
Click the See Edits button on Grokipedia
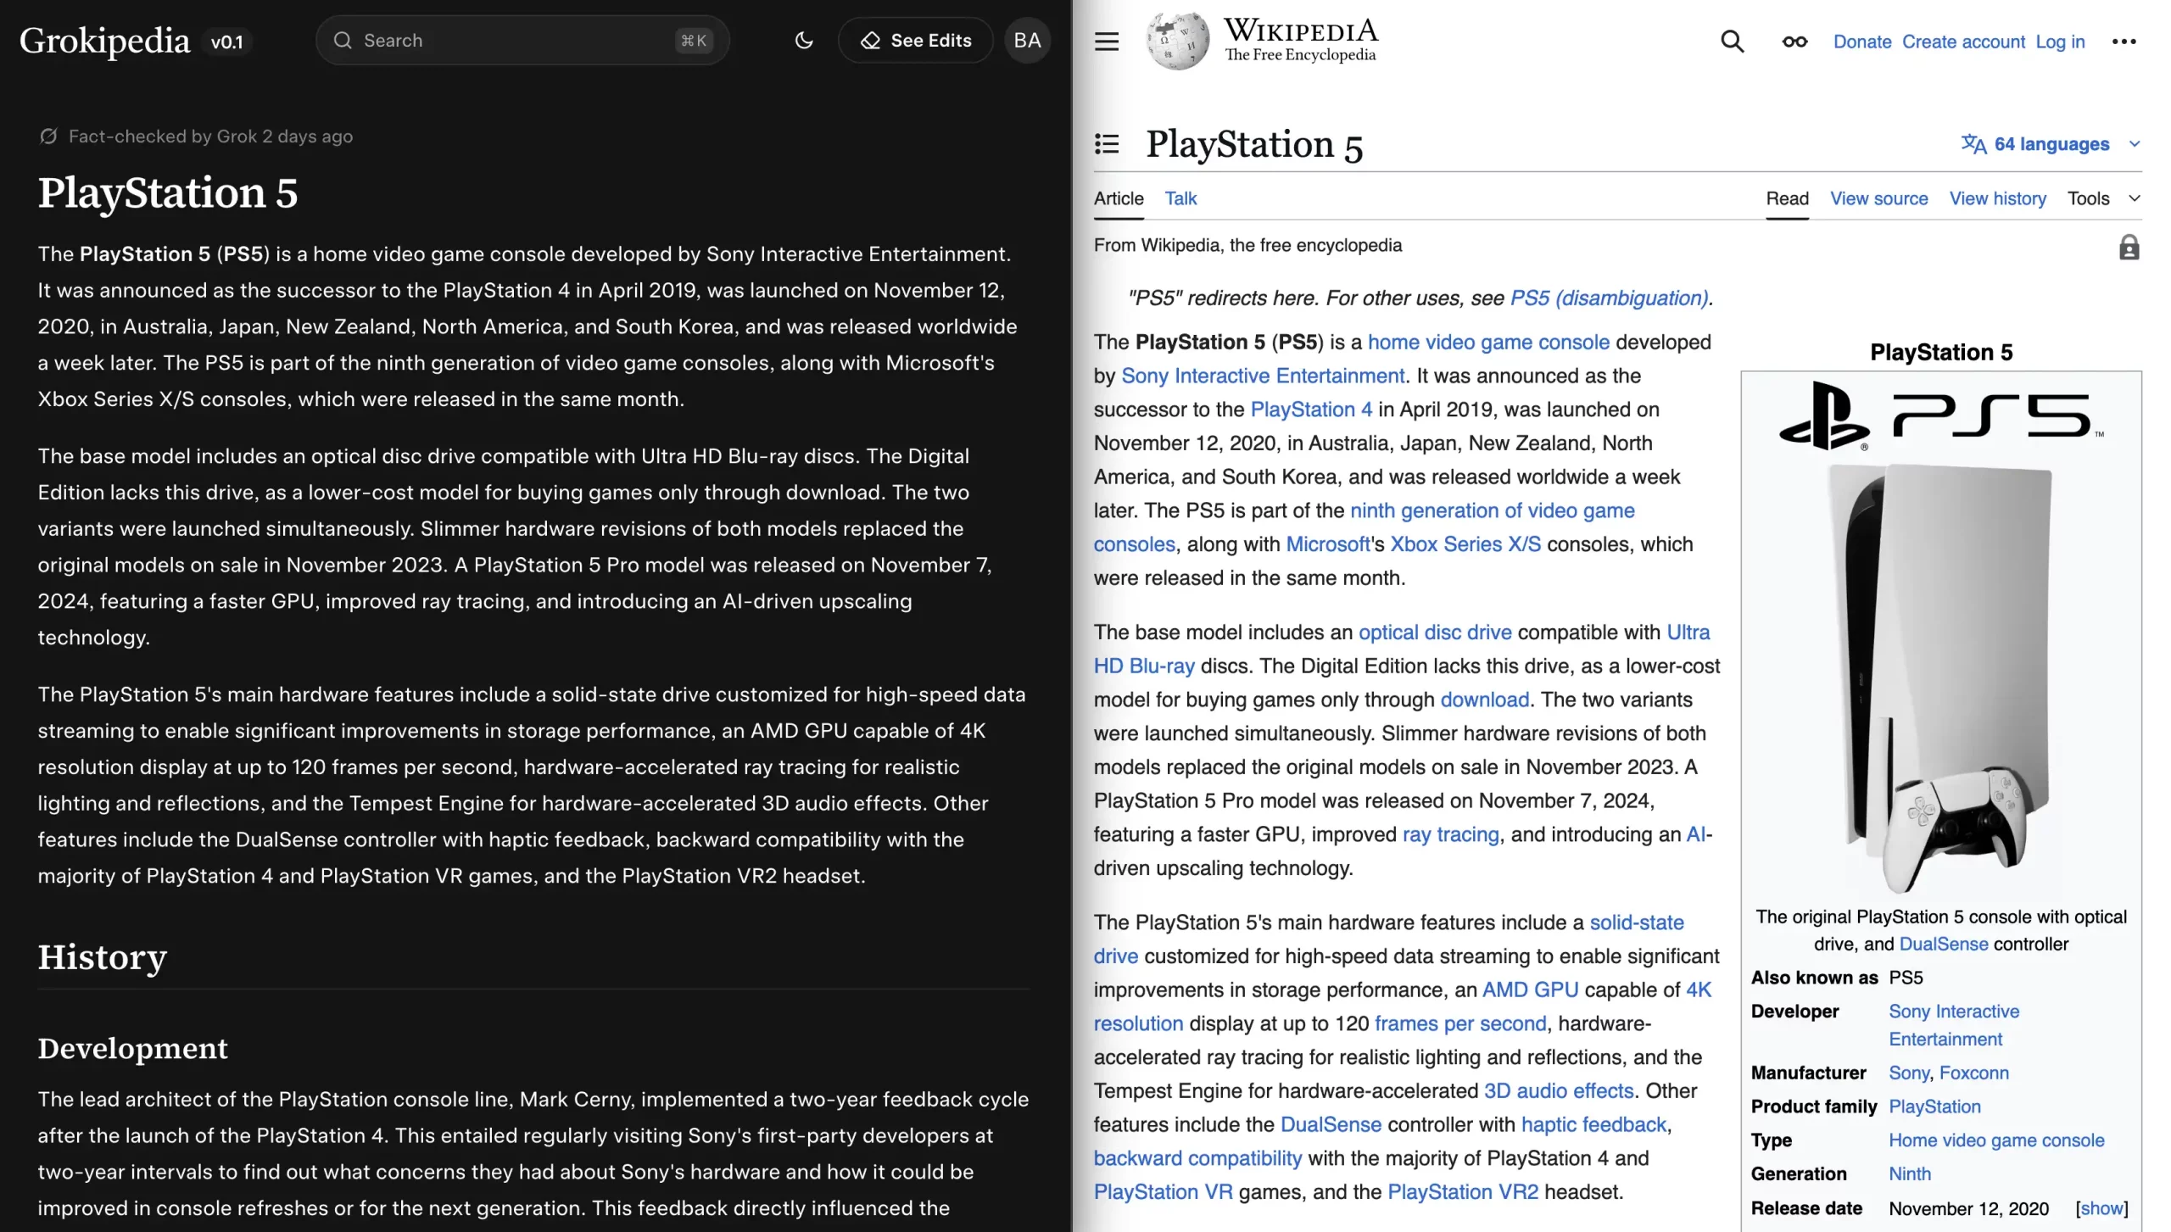tap(914, 40)
